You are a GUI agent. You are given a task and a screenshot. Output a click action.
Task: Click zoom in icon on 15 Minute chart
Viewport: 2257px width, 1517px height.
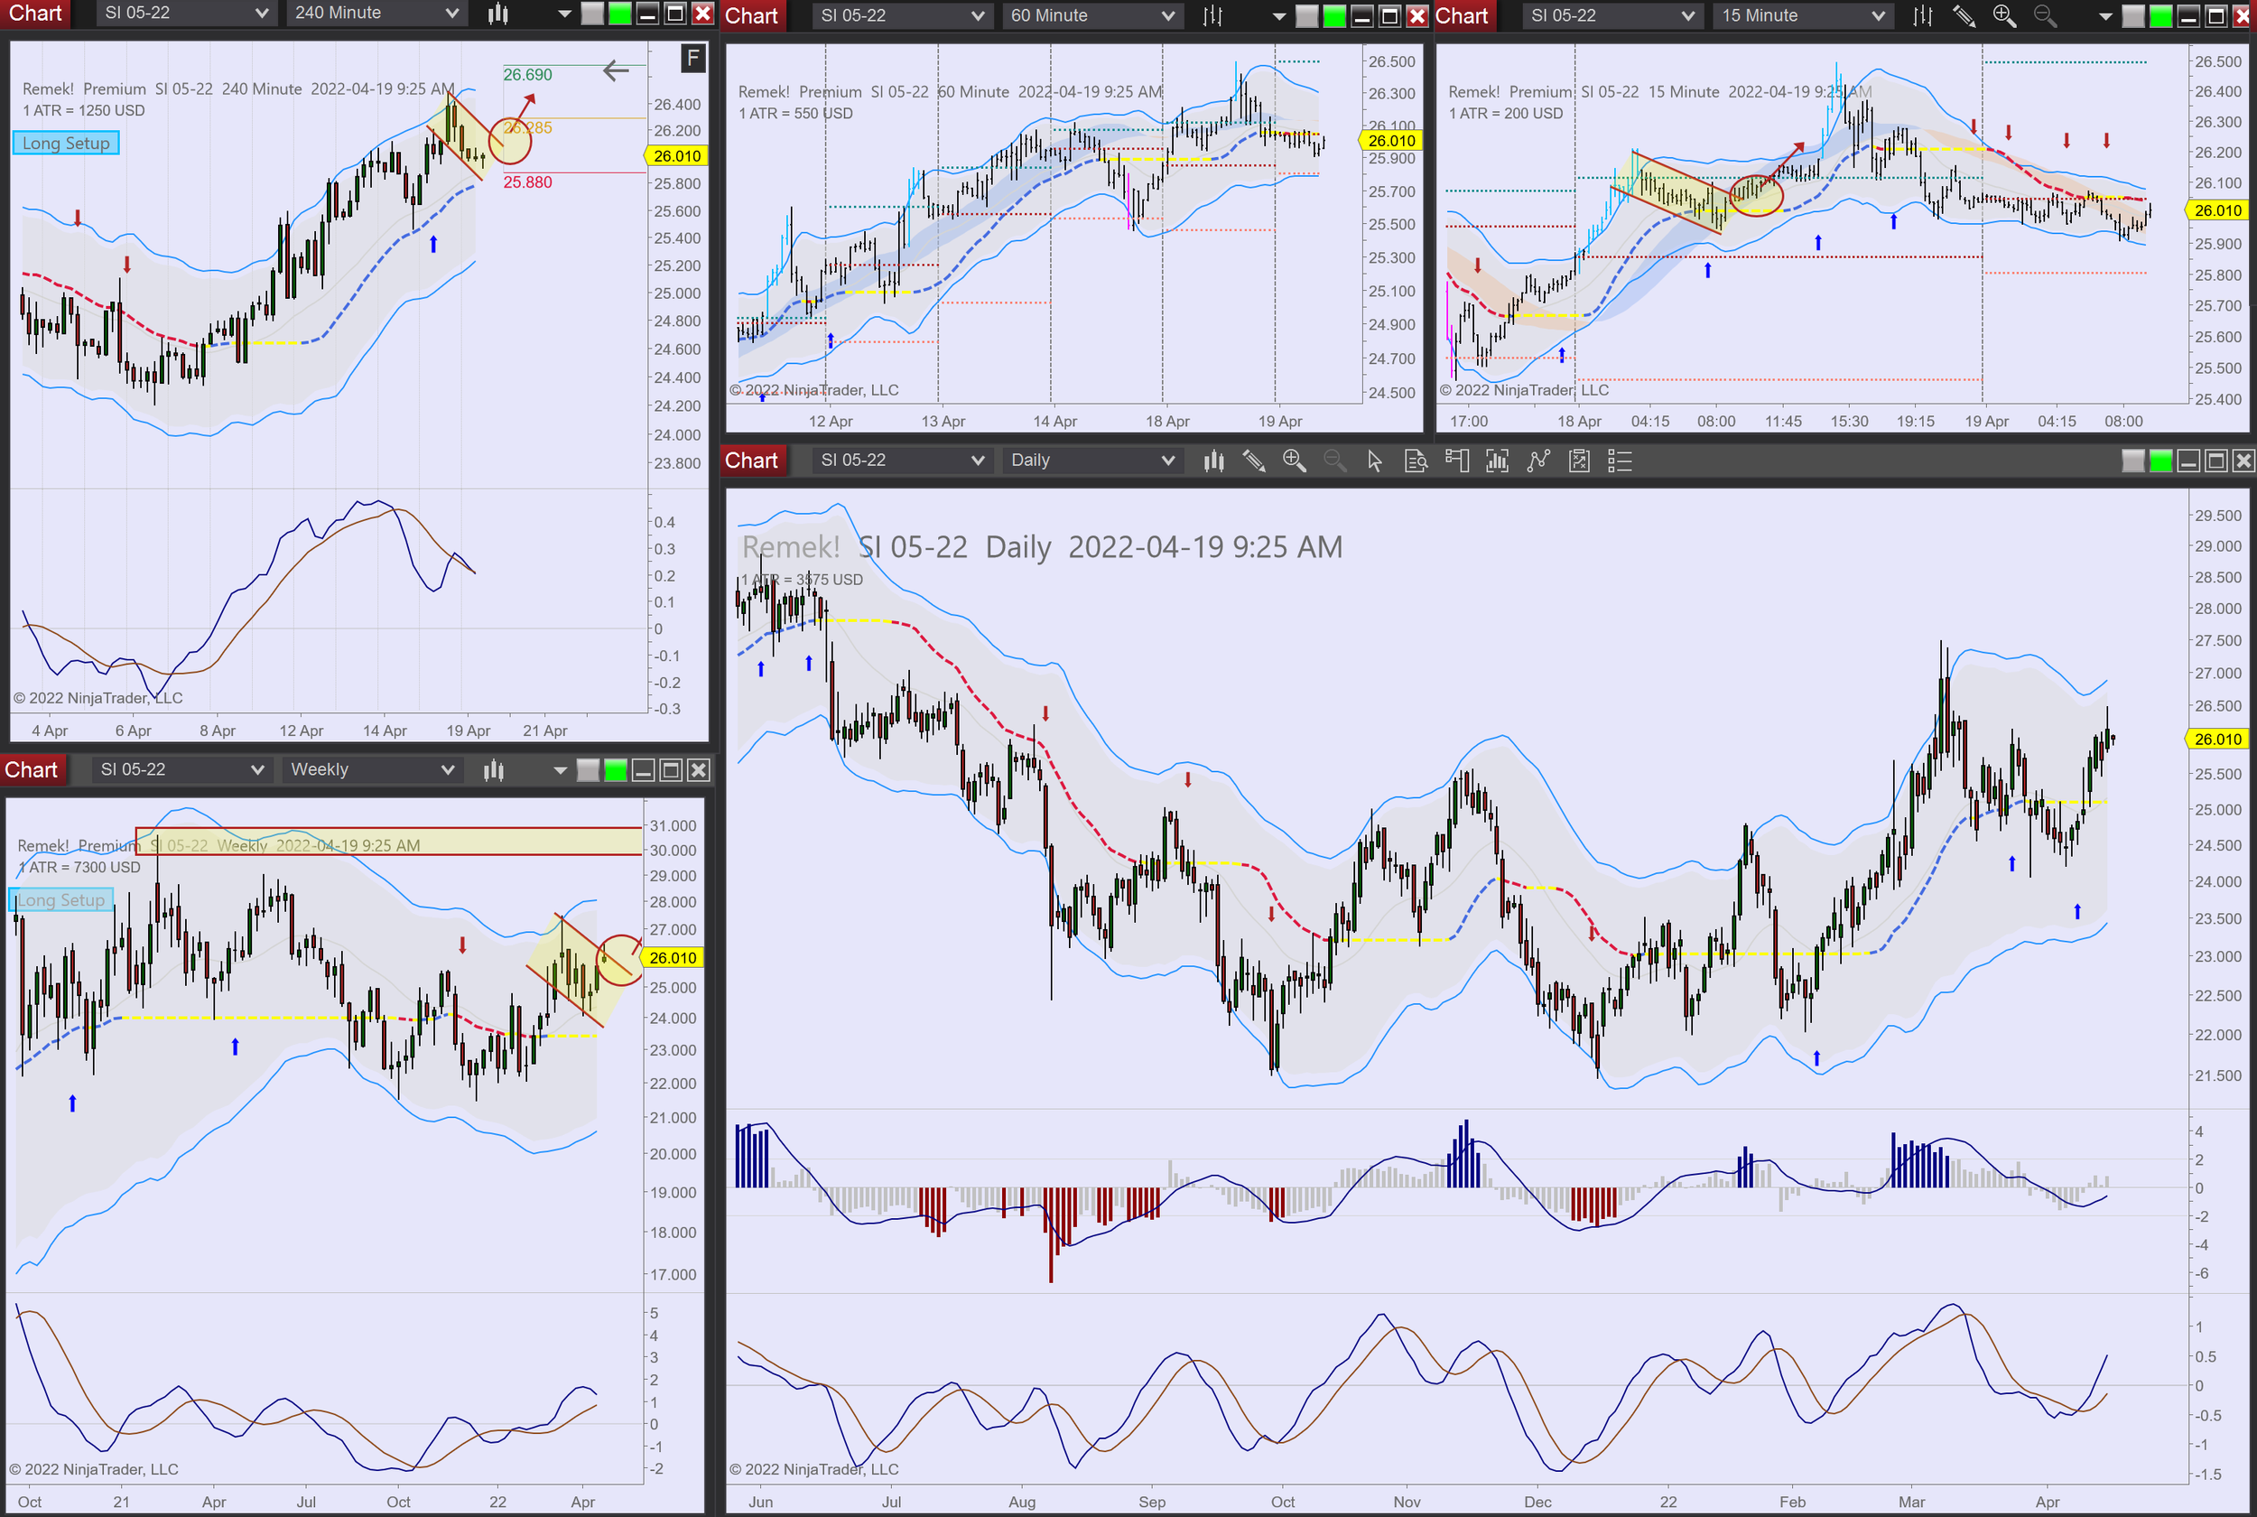2003,15
